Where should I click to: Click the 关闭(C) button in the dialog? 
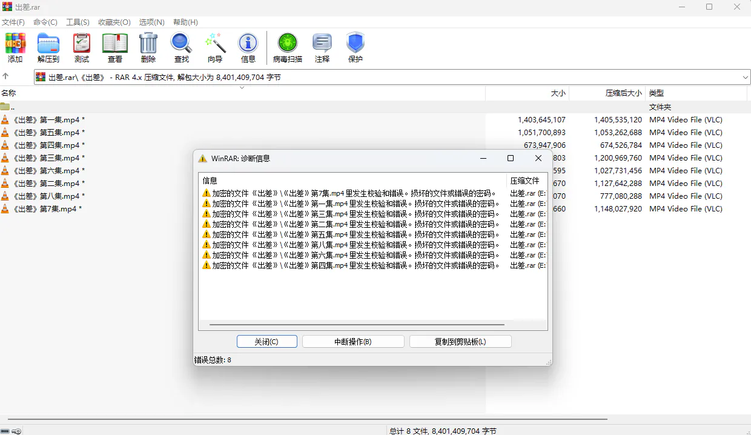coord(266,342)
